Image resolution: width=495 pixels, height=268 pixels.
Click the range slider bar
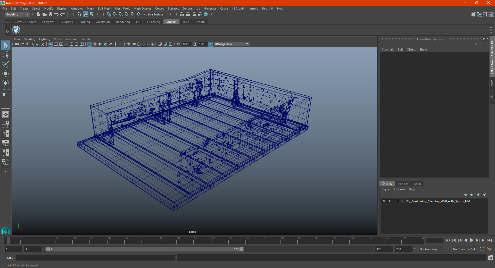point(144,249)
